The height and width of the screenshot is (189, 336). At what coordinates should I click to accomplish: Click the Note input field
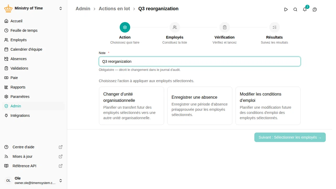200,61
